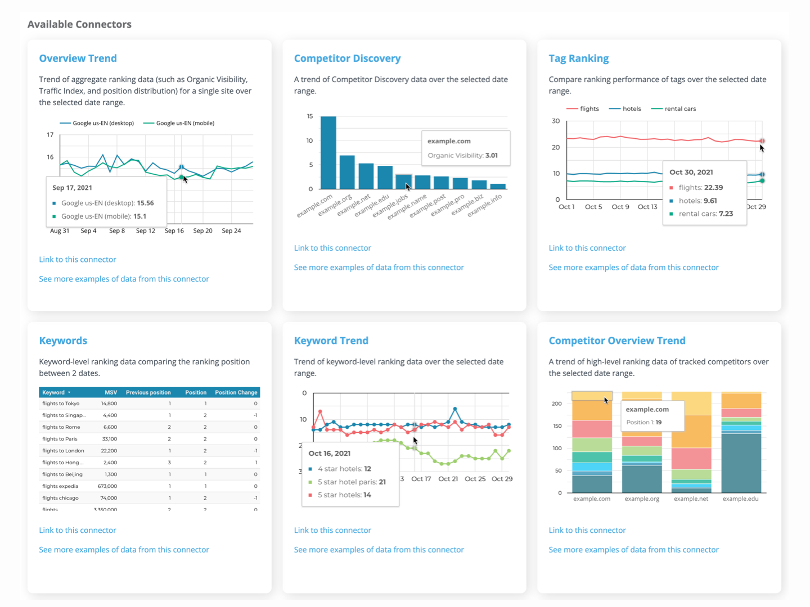Viewport: 810px width, 607px height.
Task: Click the Previous position column header
Action: [x=148, y=392]
